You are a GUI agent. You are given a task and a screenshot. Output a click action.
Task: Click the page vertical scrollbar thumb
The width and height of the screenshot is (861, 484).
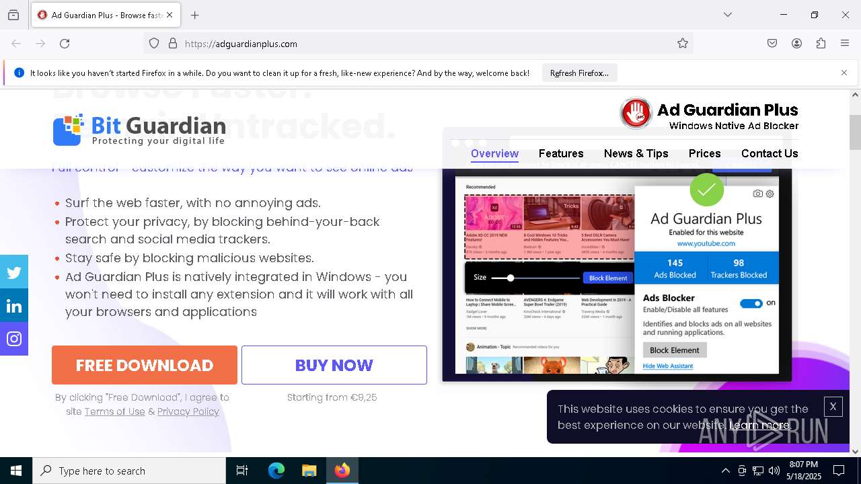pos(855,132)
